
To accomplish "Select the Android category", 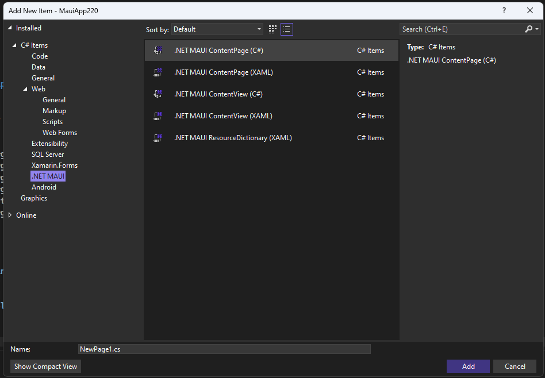I will click(44, 187).
